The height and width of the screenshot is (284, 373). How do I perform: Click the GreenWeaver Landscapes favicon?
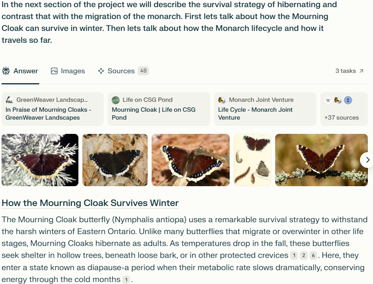pyautogui.click(x=9, y=100)
